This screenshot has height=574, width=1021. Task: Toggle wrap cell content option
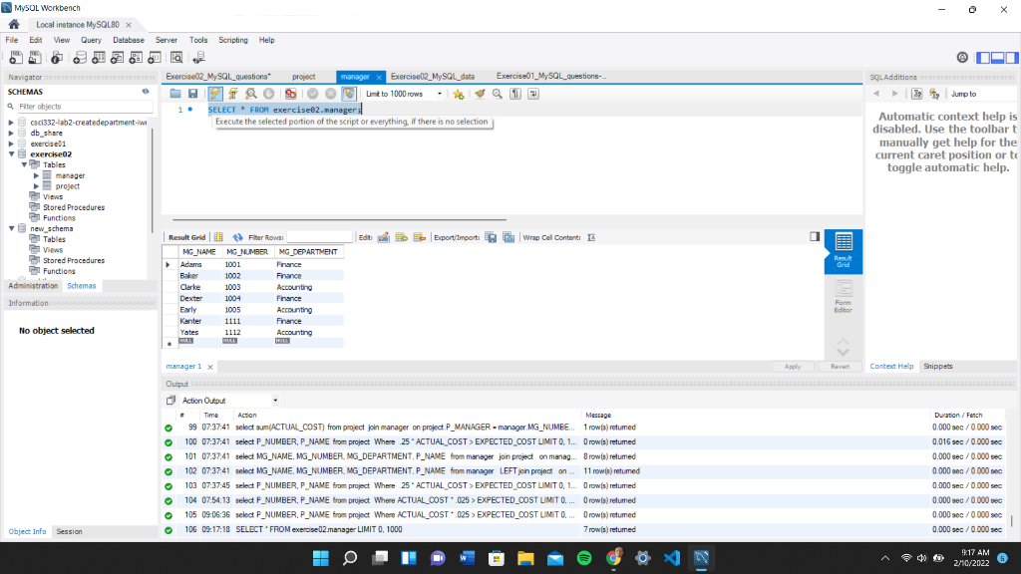[x=591, y=237]
